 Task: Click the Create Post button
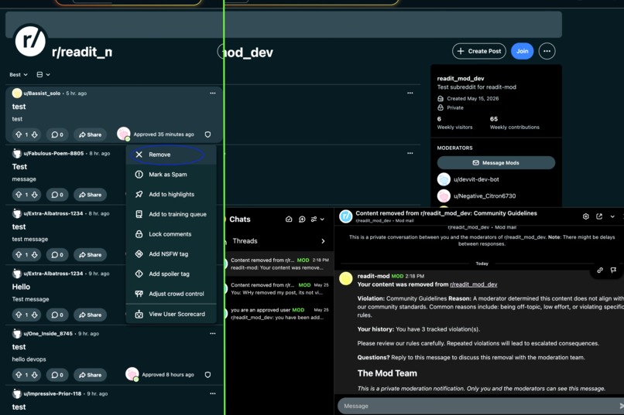(x=479, y=51)
